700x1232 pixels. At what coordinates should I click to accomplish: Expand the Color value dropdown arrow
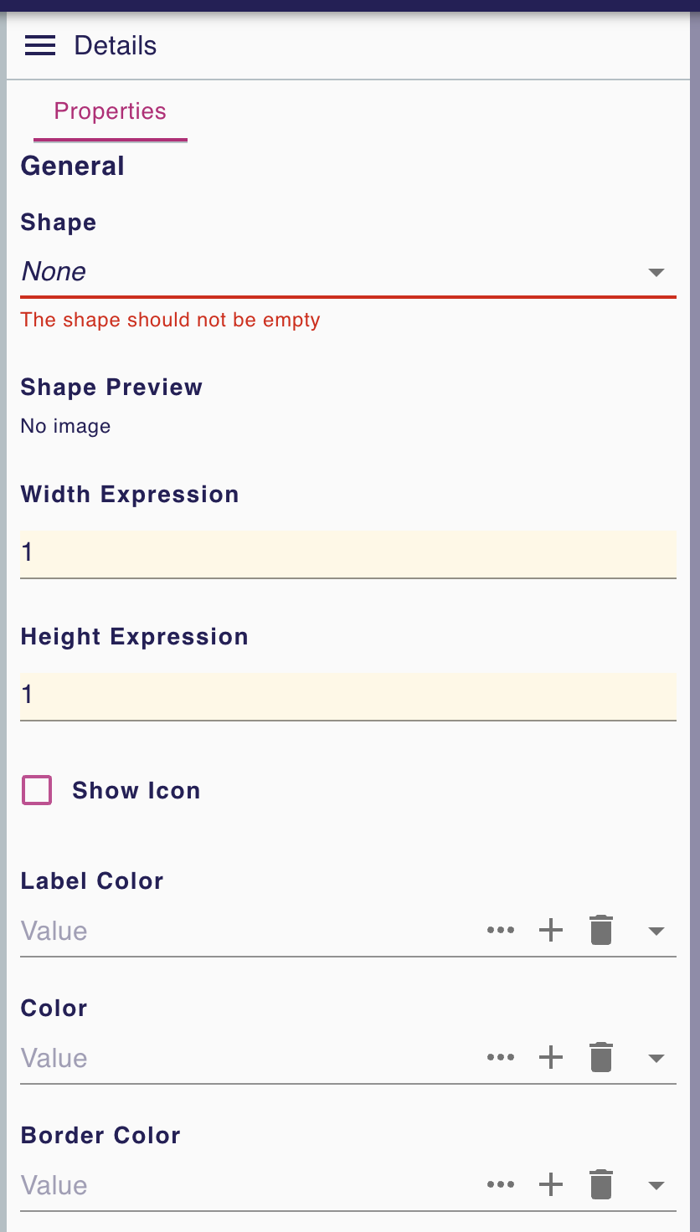pos(656,1057)
